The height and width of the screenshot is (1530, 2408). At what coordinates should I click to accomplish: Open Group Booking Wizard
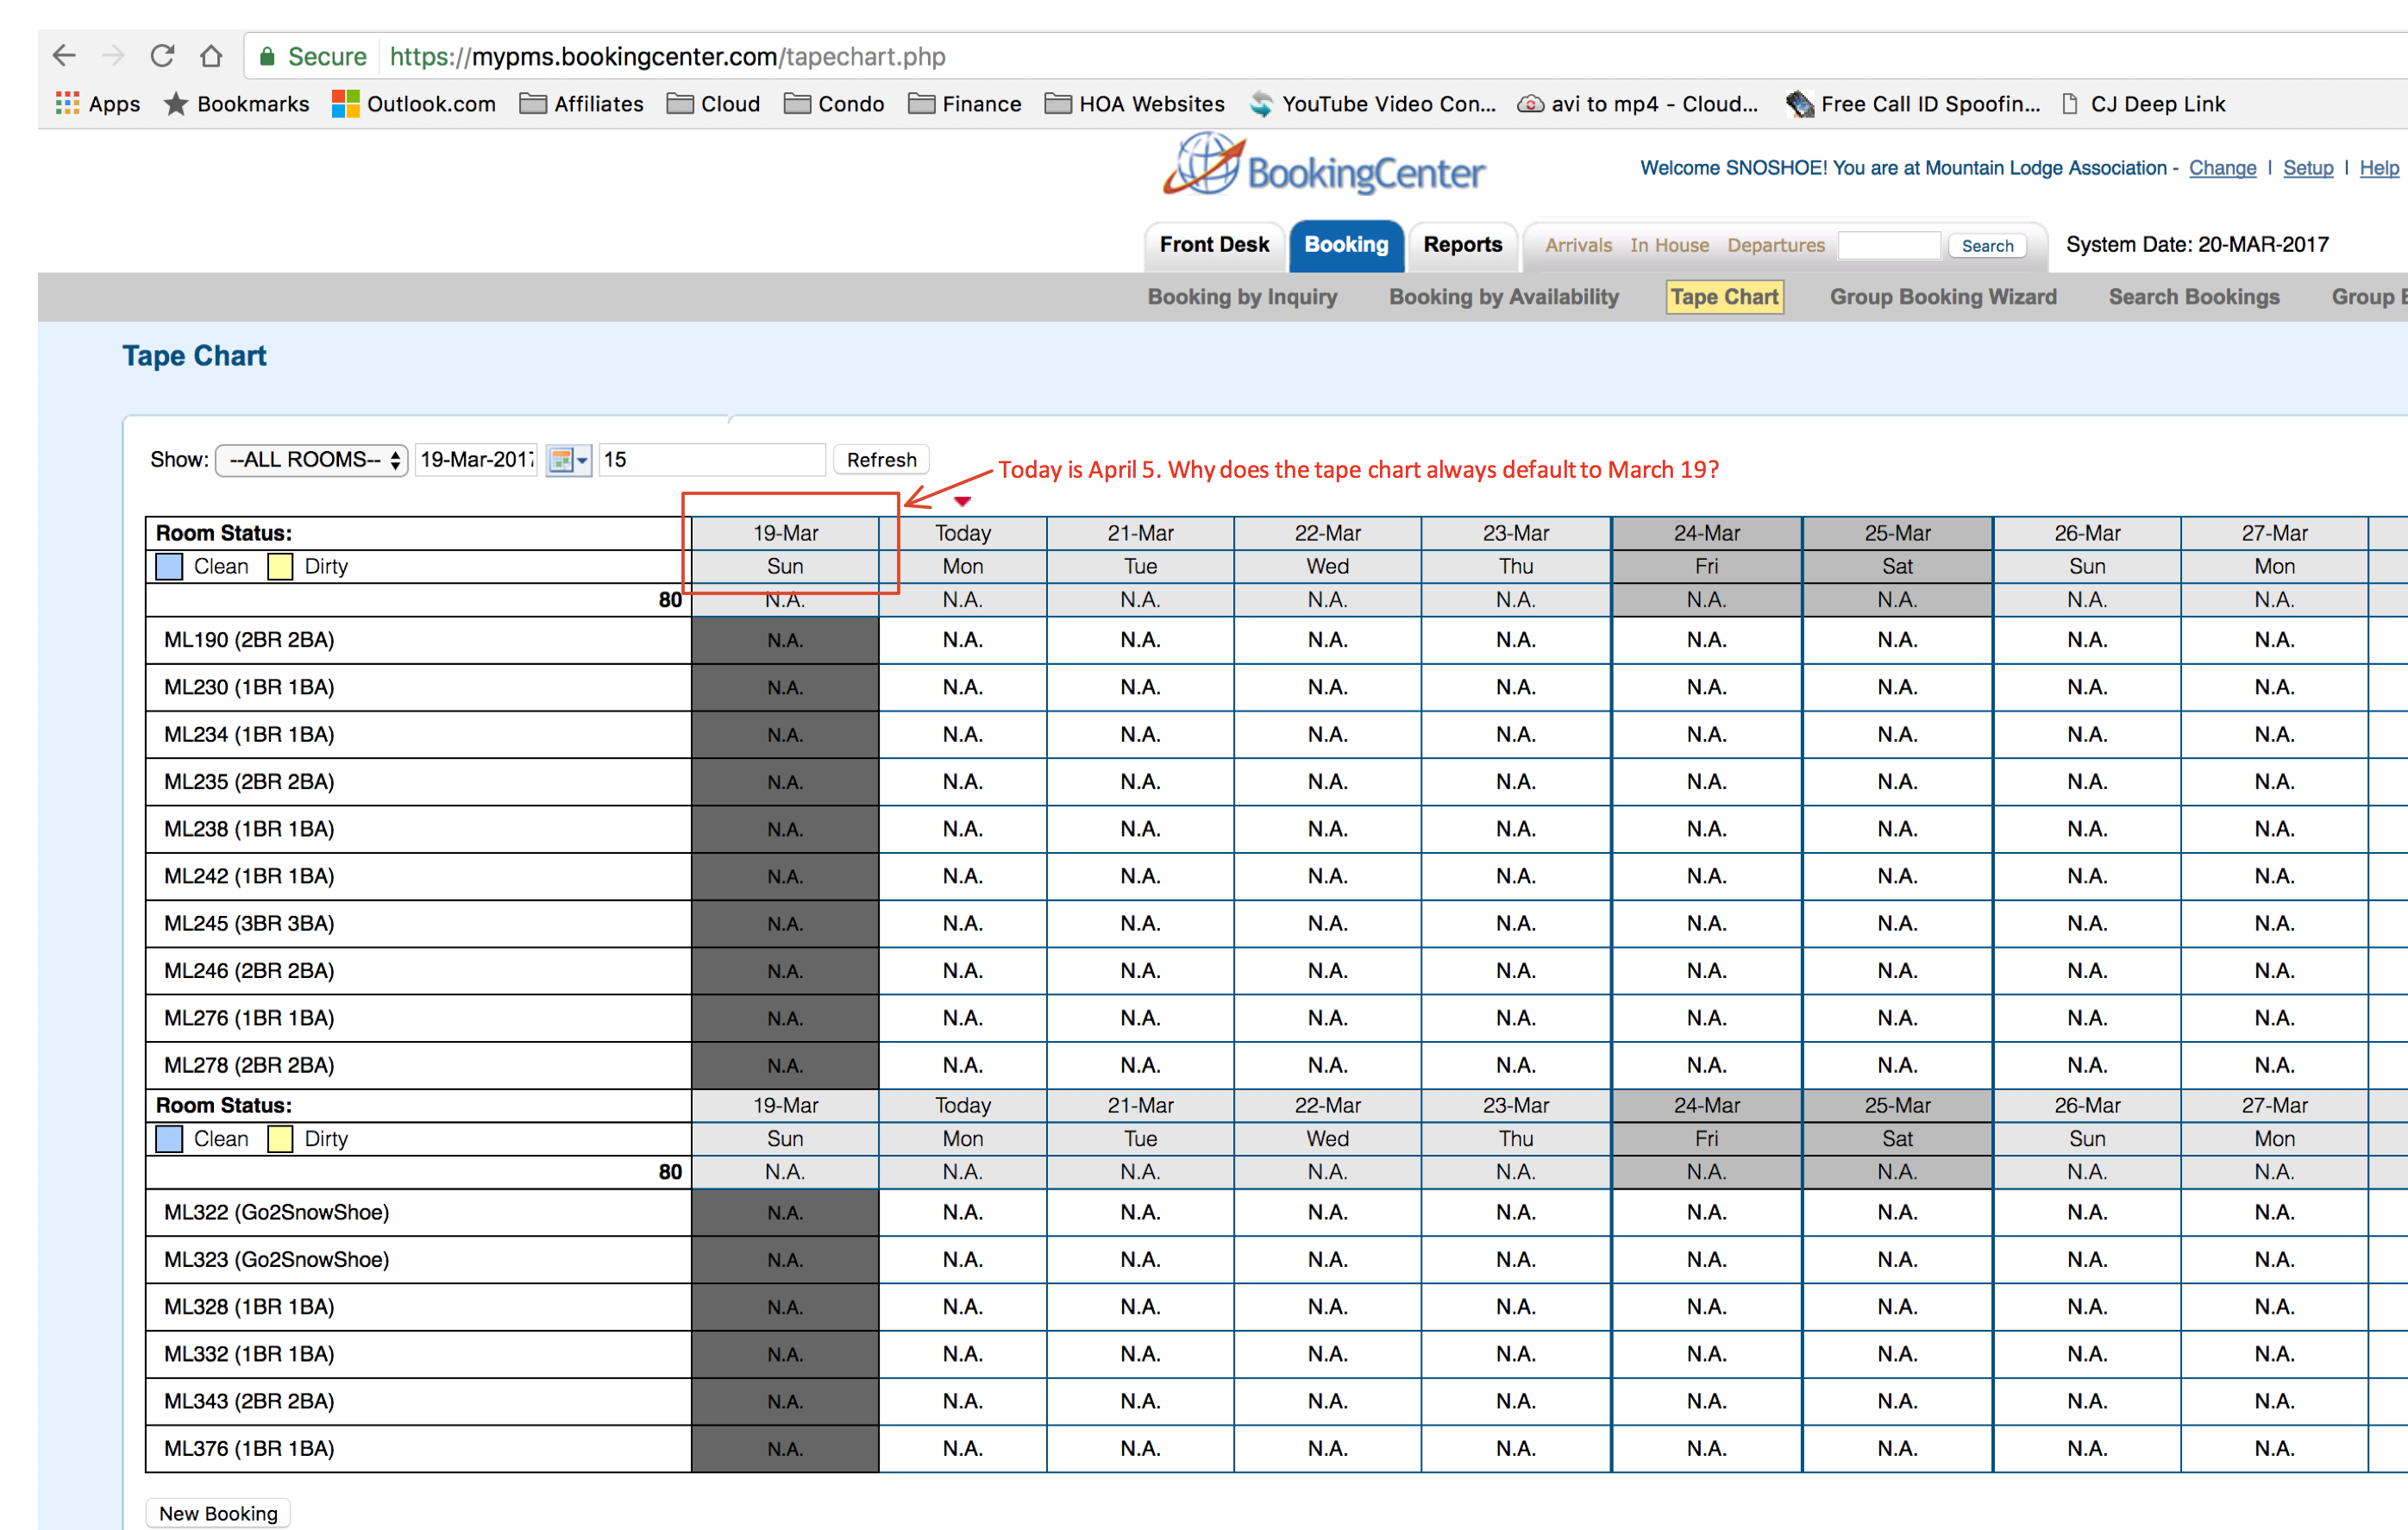point(1942,297)
